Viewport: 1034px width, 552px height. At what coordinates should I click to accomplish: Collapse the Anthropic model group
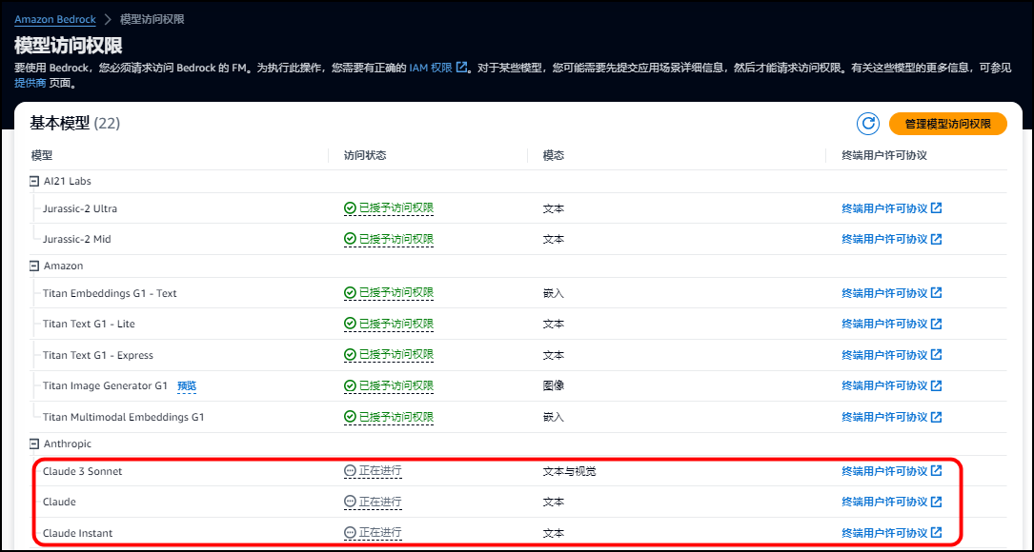34,444
